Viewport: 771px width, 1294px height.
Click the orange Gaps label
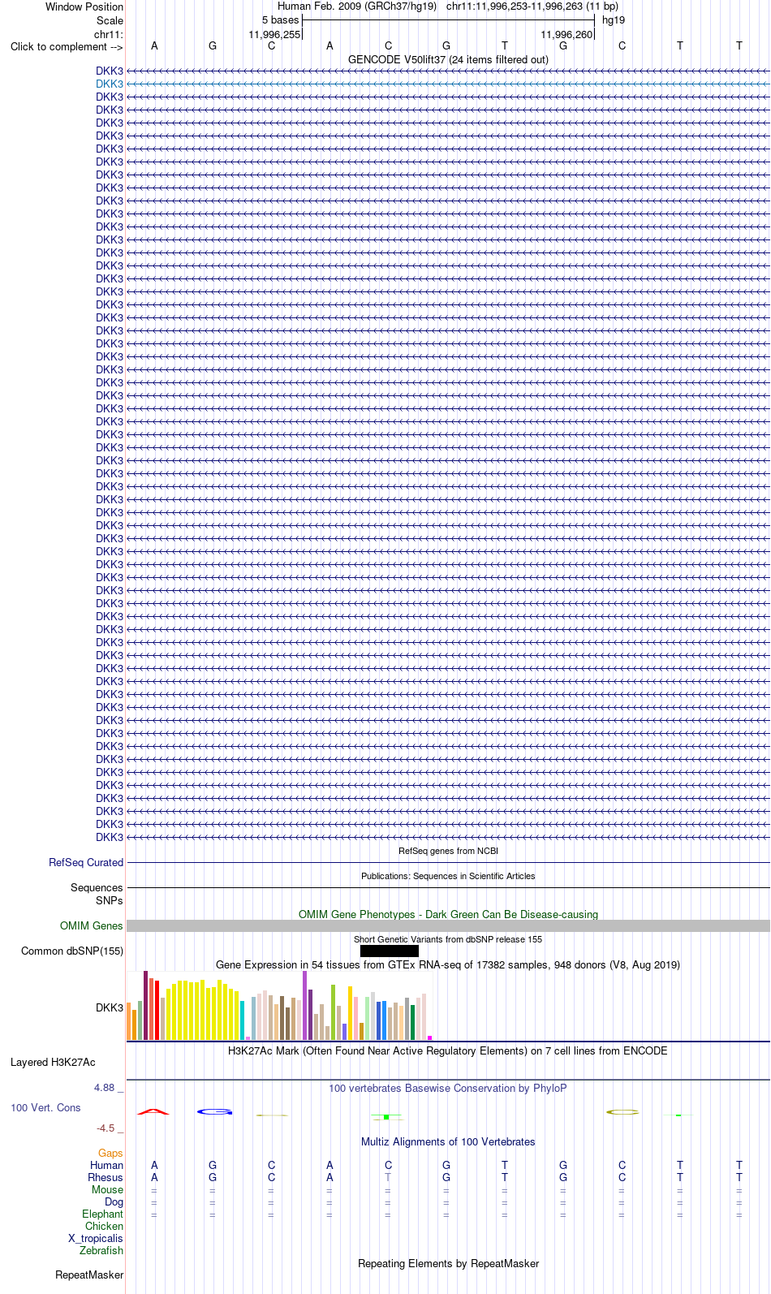click(x=110, y=1153)
